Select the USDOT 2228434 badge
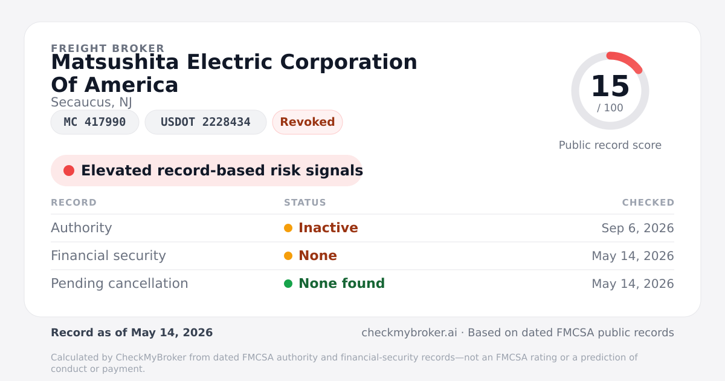This screenshot has width=725, height=381. coord(205,122)
